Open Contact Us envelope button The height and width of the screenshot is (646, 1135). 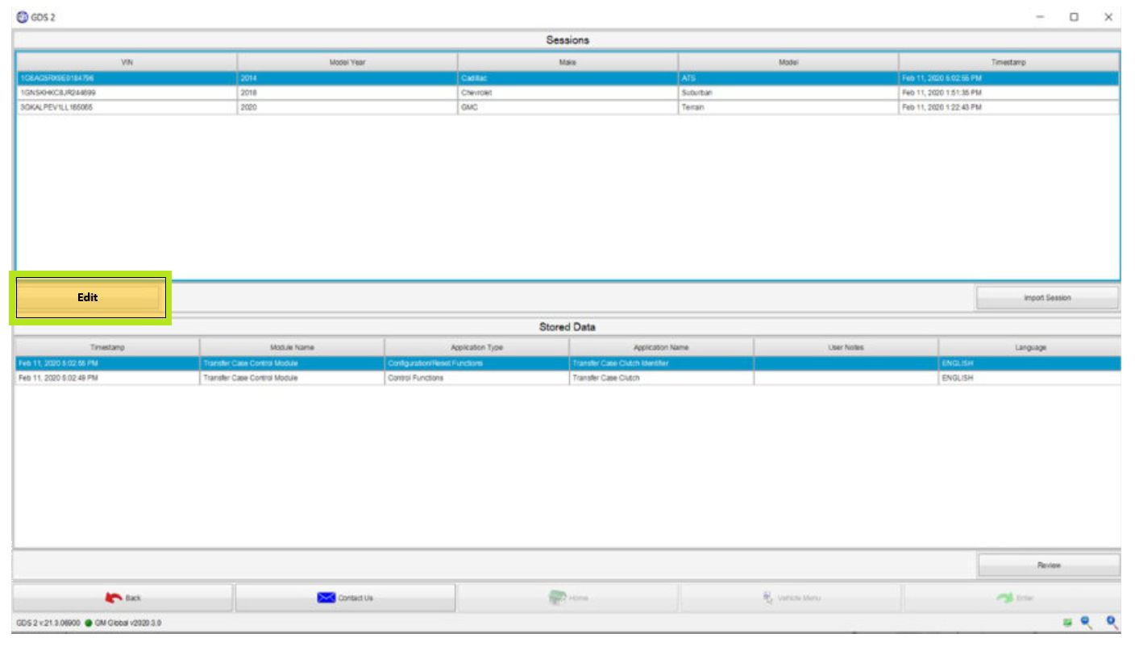(345, 598)
